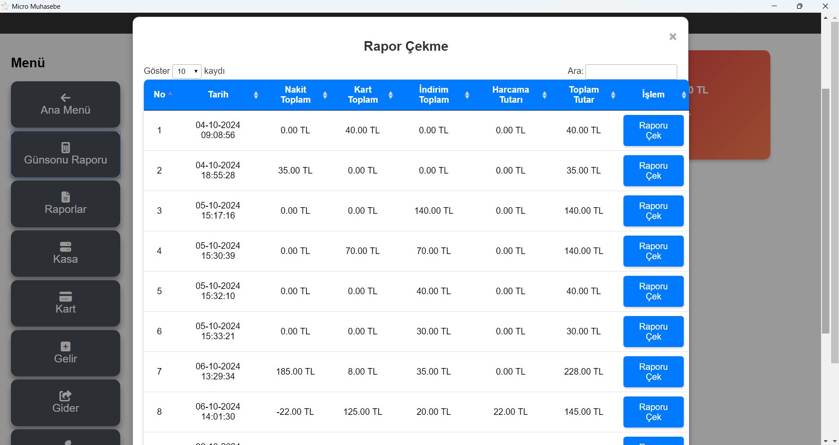Click the Raporlar document icon
Viewport: 839px width, 445px height.
[x=66, y=197]
